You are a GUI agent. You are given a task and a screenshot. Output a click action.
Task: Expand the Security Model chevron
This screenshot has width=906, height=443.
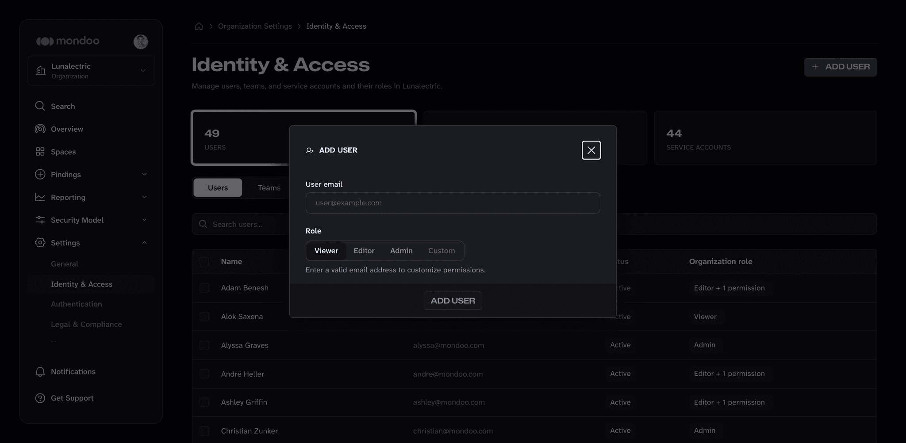(x=144, y=220)
